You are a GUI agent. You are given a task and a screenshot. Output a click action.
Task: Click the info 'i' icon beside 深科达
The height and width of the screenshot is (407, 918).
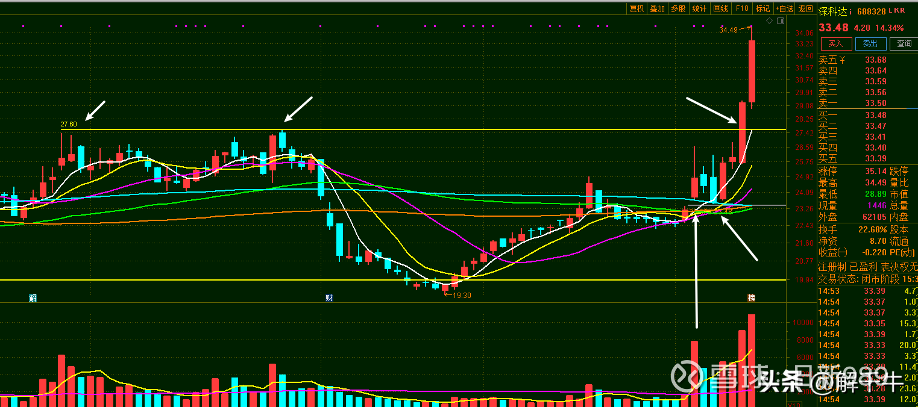pos(850,11)
